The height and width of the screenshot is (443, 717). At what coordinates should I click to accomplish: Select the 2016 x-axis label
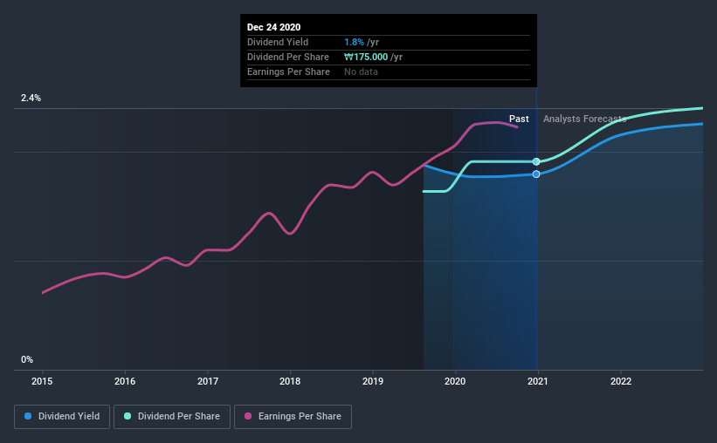[125, 381]
